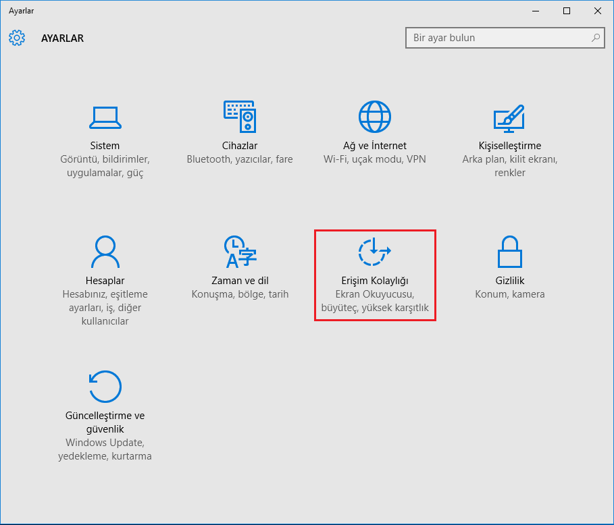614x525 pixels.
Task: Select the Zaman ve dil icon
Action: [240, 252]
